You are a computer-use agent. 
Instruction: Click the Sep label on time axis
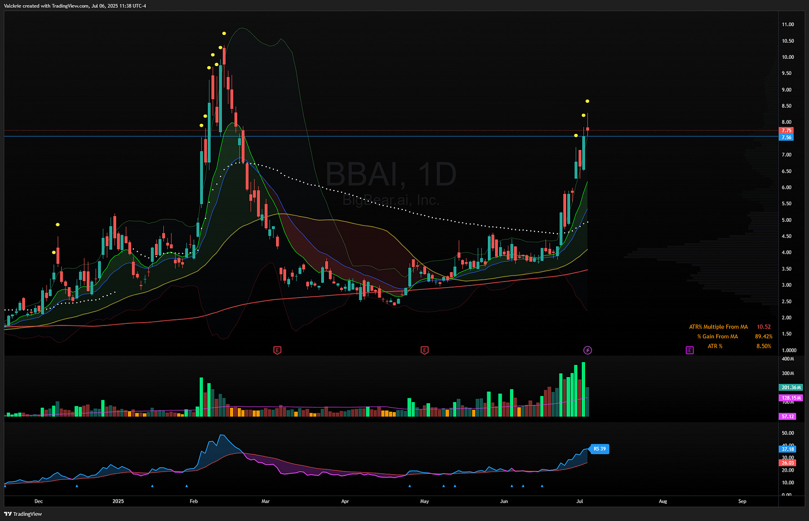click(742, 501)
